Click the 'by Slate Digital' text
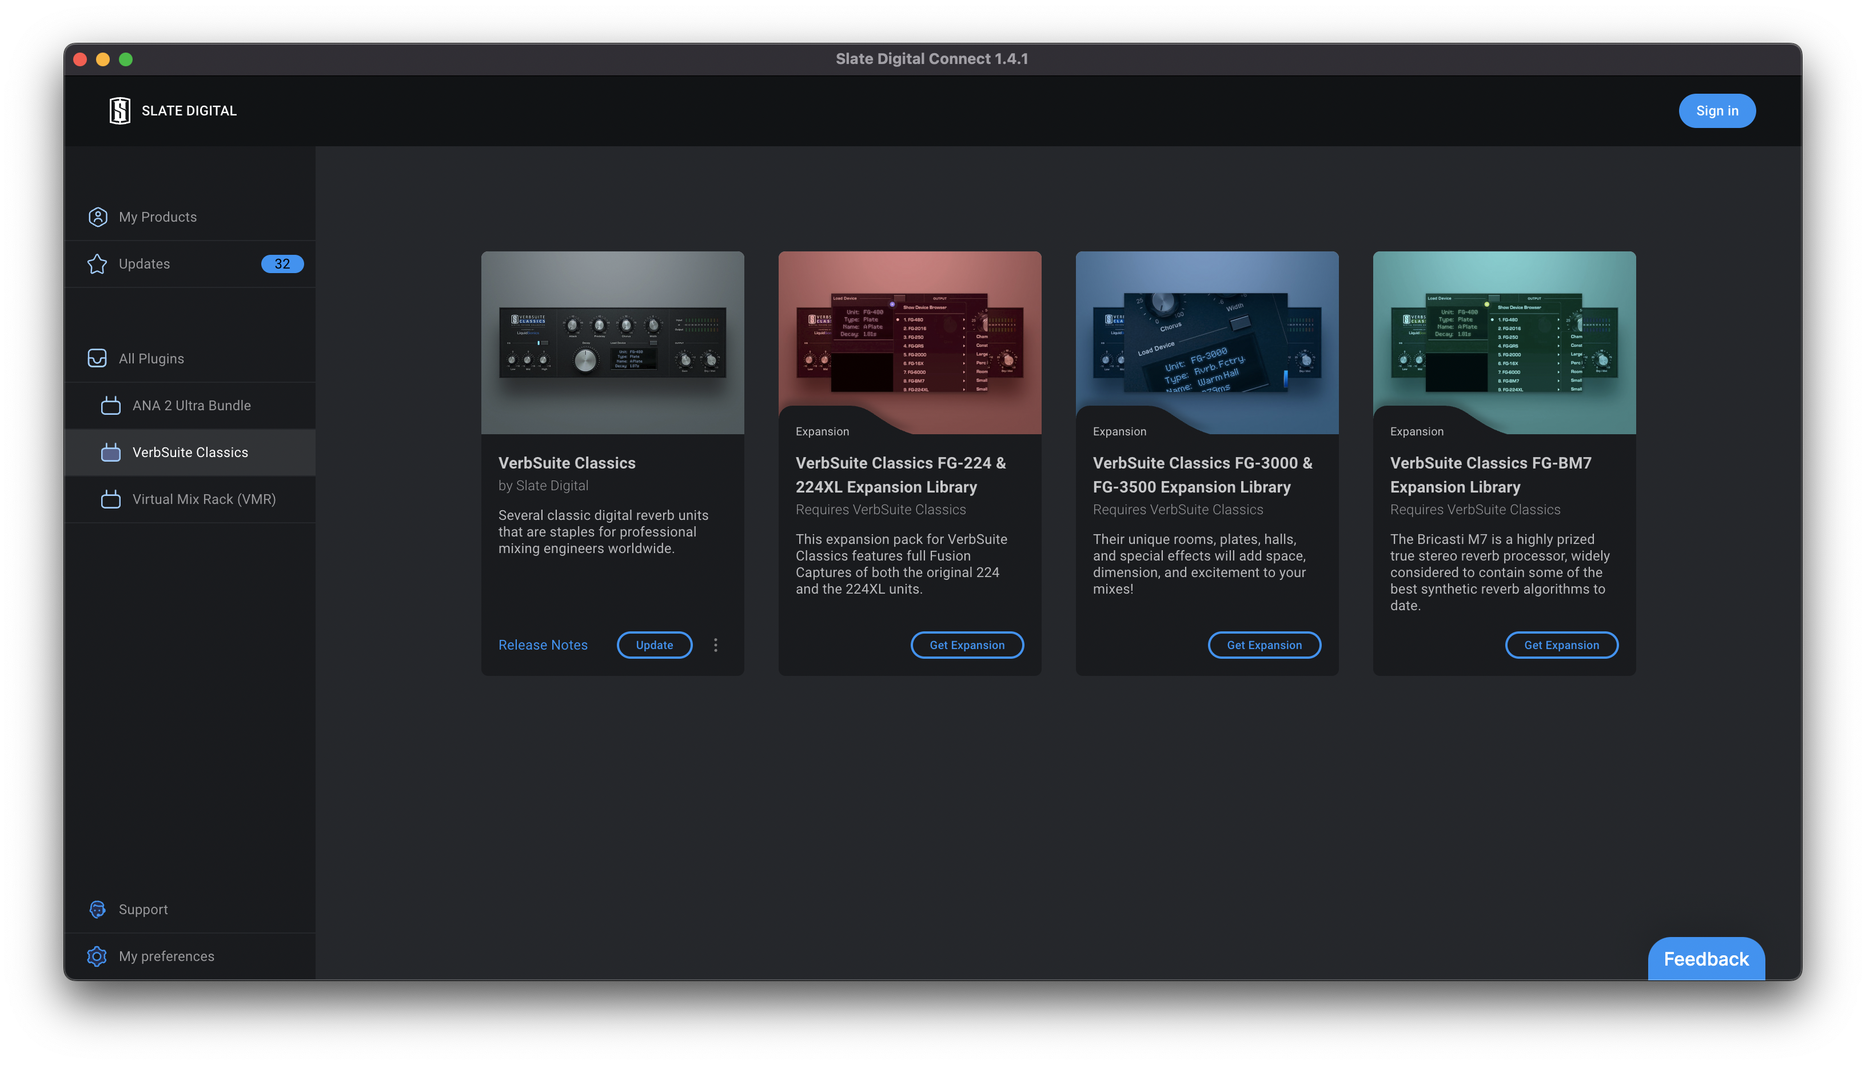The image size is (1866, 1065). [543, 485]
